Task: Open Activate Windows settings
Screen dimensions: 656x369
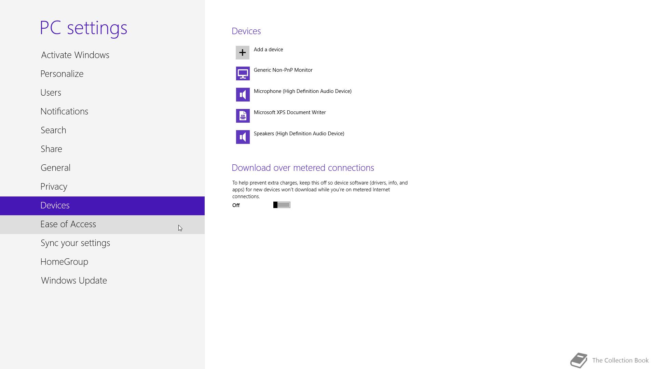Action: click(102, 55)
